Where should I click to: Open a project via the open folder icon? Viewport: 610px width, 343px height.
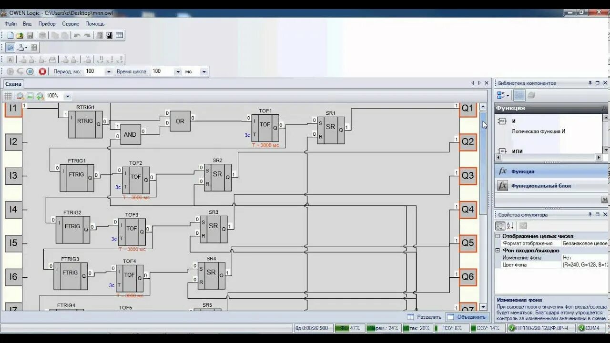(19, 35)
